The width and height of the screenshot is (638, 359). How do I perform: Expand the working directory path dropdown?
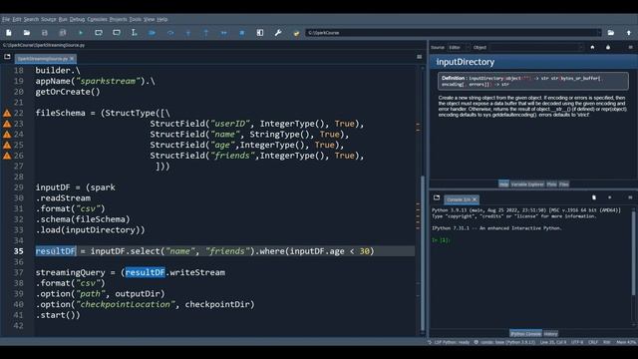click(598, 33)
